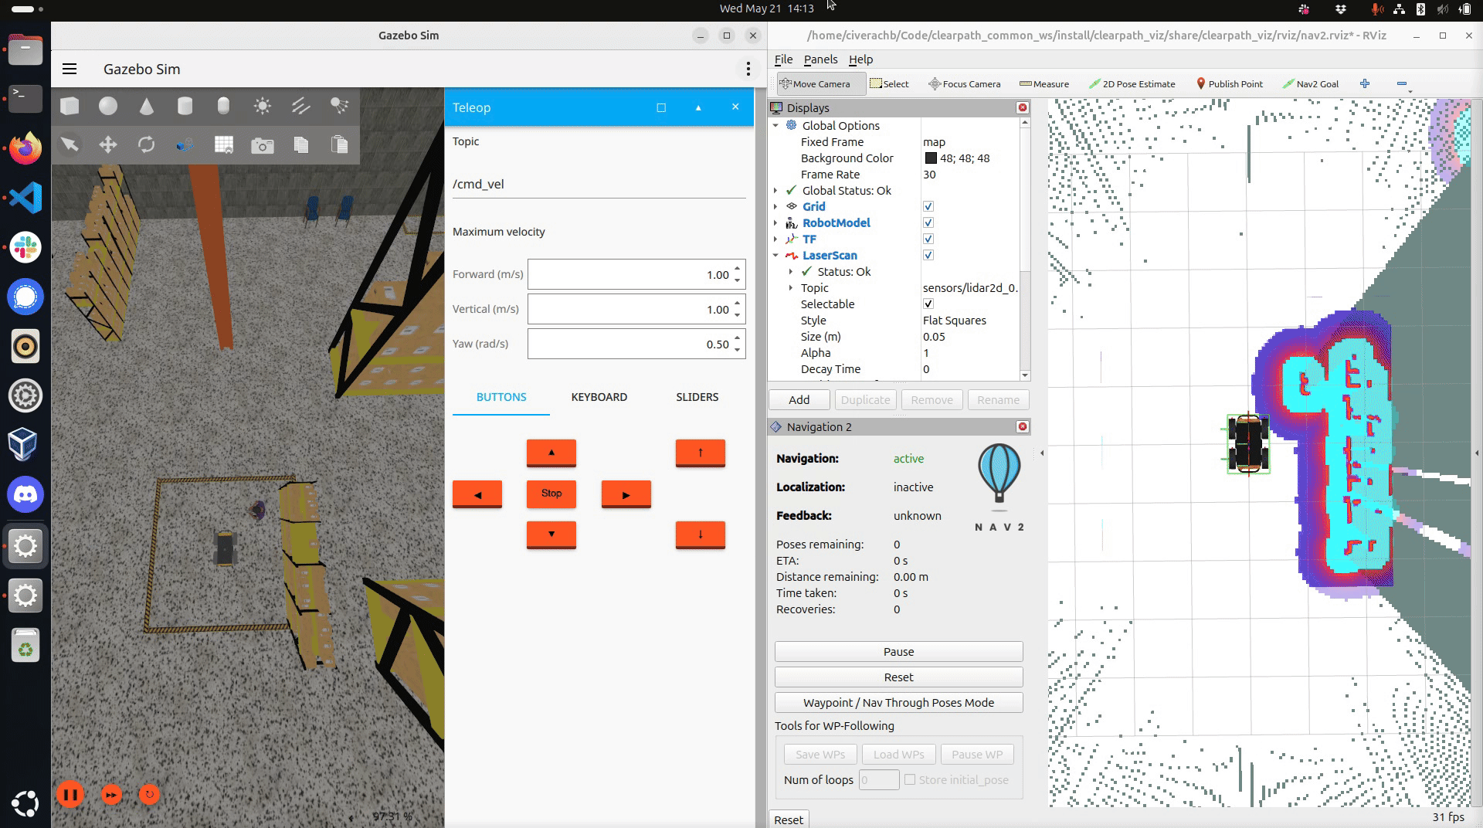Pause the Gazebo simulation
Viewport: 1483px width, 828px height.
[x=70, y=794]
